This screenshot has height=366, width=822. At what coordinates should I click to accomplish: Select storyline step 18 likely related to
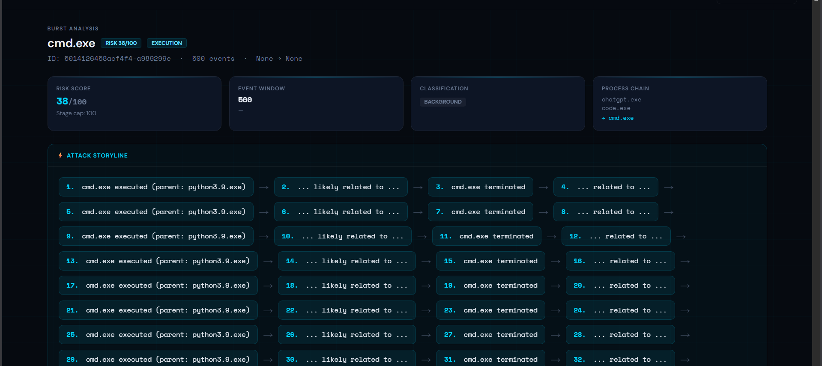pos(347,286)
